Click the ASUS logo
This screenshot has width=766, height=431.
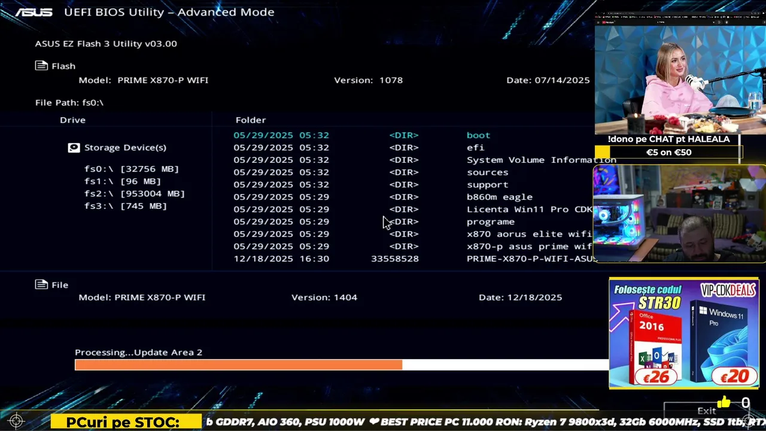coord(34,12)
